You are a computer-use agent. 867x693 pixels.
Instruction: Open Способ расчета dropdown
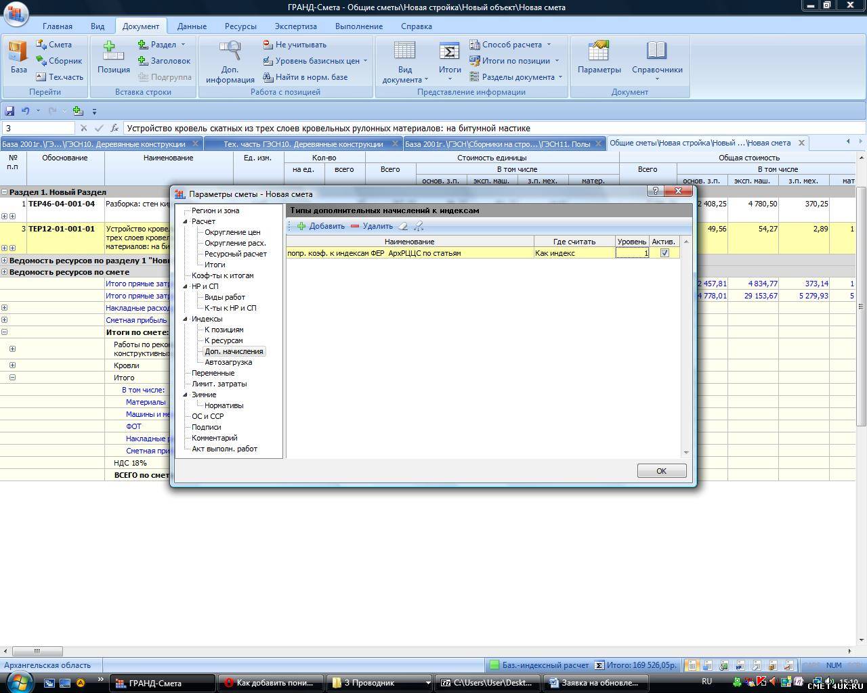pyautogui.click(x=510, y=45)
